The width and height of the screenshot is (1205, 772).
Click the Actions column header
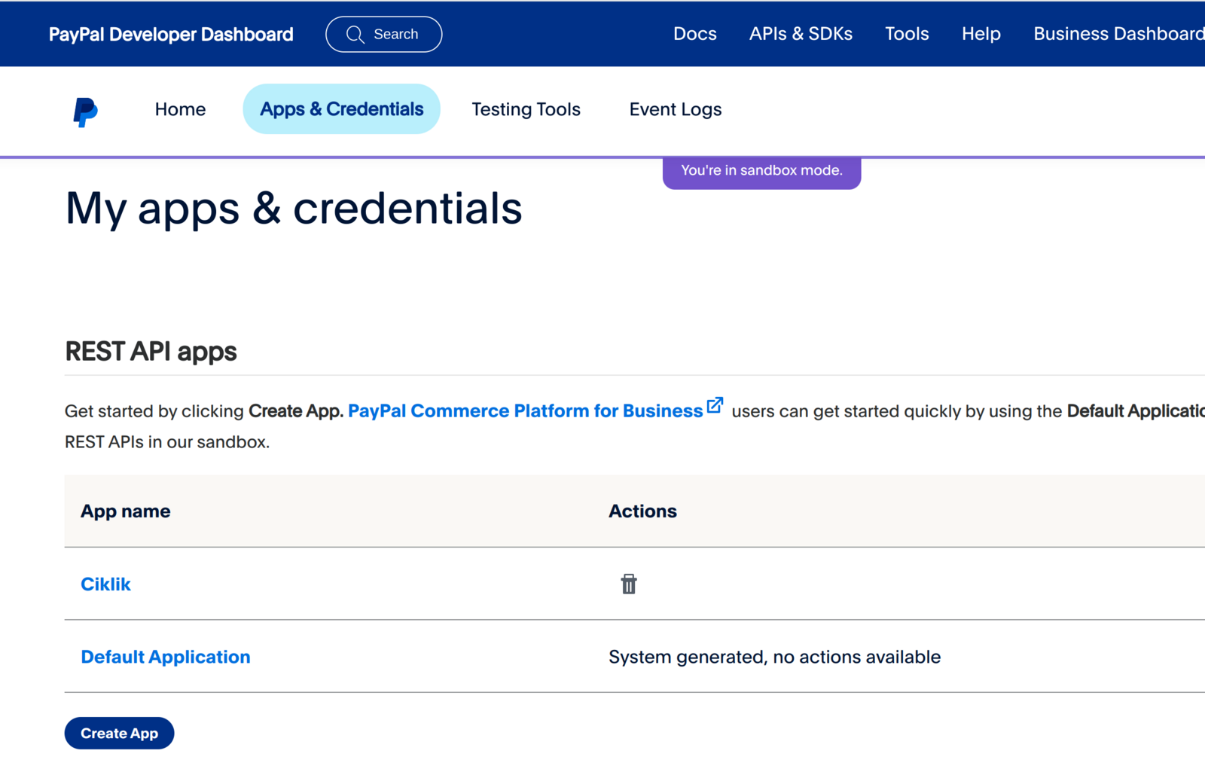tap(642, 511)
